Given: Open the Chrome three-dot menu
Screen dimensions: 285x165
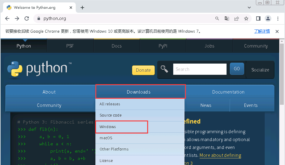Looking at the screenshot, I should coord(278,18).
